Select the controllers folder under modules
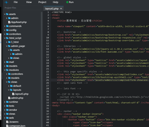The image size is (149, 127). 17,74
